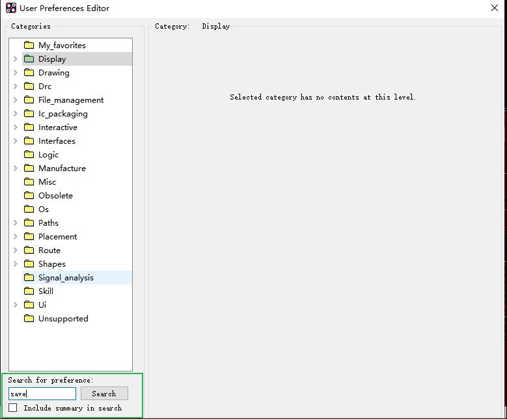Viewport: 507px width, 419px height.
Task: Click the Obsolete folder icon
Action: click(29, 196)
